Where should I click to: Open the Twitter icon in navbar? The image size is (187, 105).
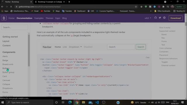coord(160,18)
